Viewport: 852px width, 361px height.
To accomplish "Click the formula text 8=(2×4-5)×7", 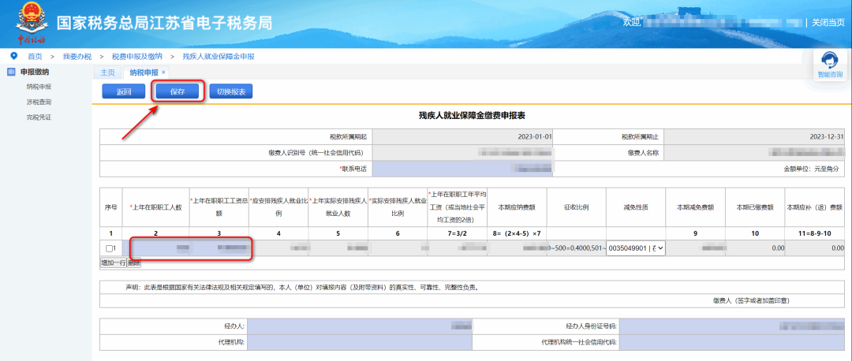I will [x=517, y=233].
